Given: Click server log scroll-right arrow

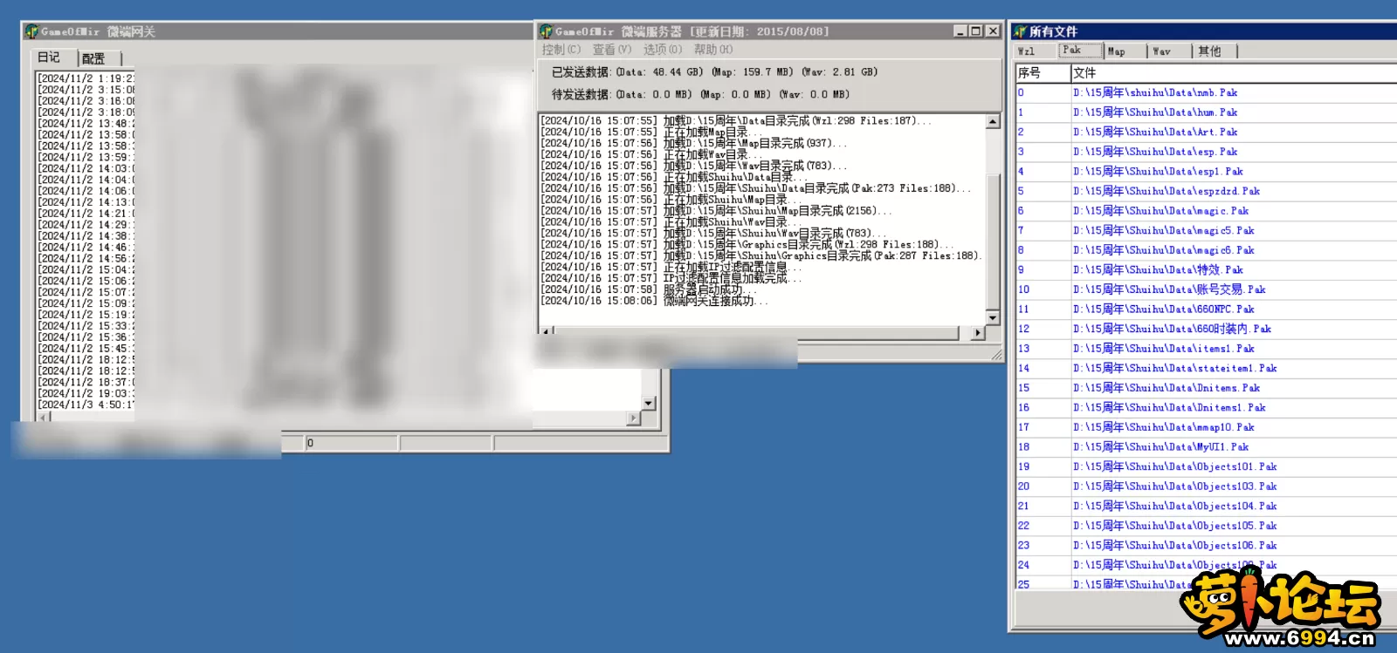Looking at the screenshot, I should [978, 332].
